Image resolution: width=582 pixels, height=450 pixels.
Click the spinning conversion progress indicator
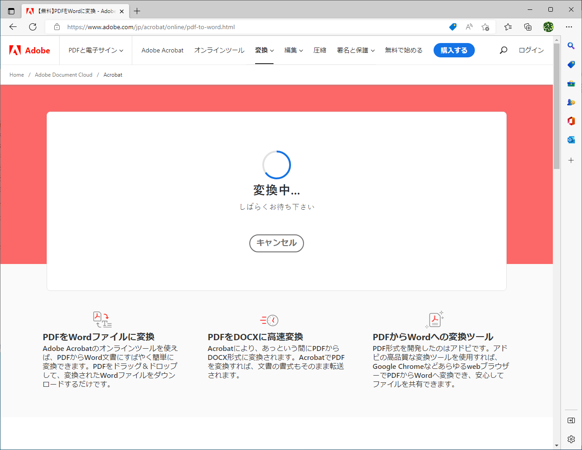pos(277,164)
